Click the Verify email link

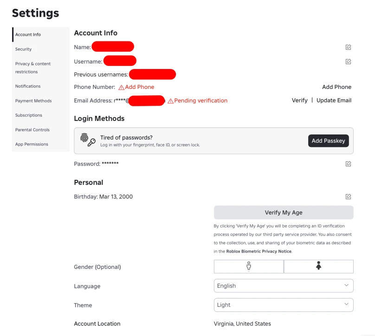point(300,100)
